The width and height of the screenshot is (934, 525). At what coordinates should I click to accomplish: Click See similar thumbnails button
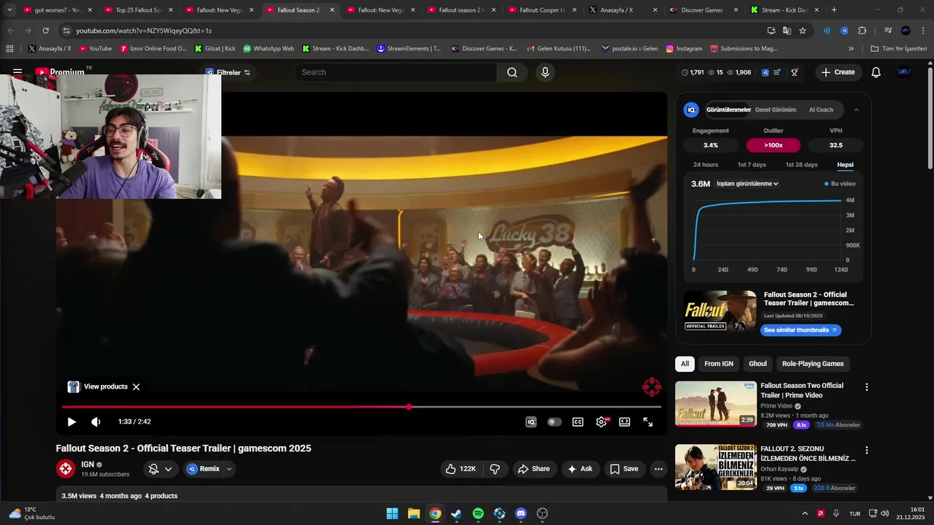pos(800,330)
